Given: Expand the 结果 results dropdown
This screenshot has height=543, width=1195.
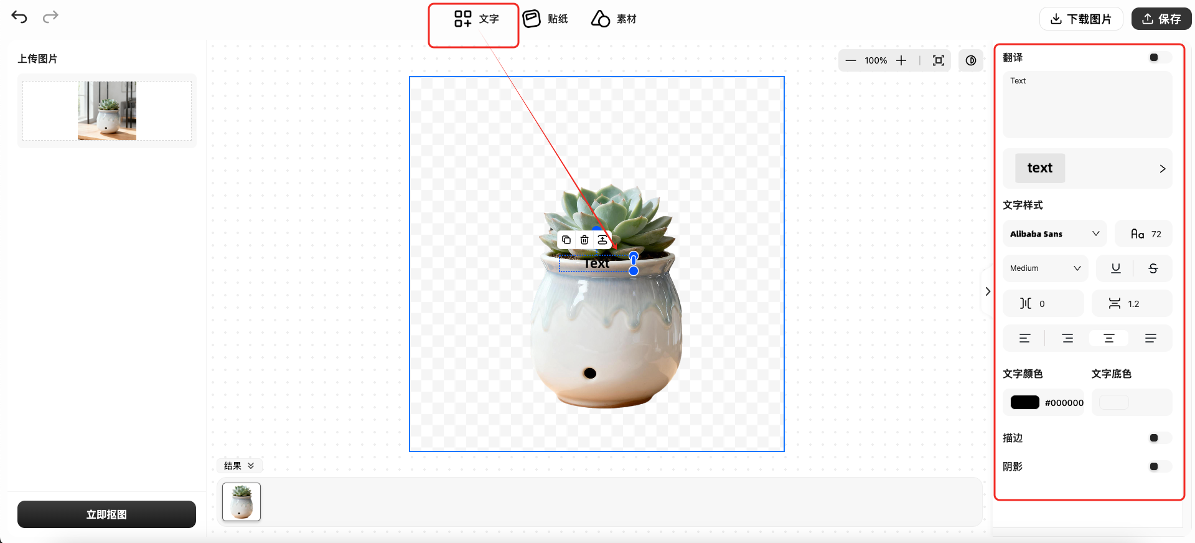Looking at the screenshot, I should pyautogui.click(x=239, y=466).
